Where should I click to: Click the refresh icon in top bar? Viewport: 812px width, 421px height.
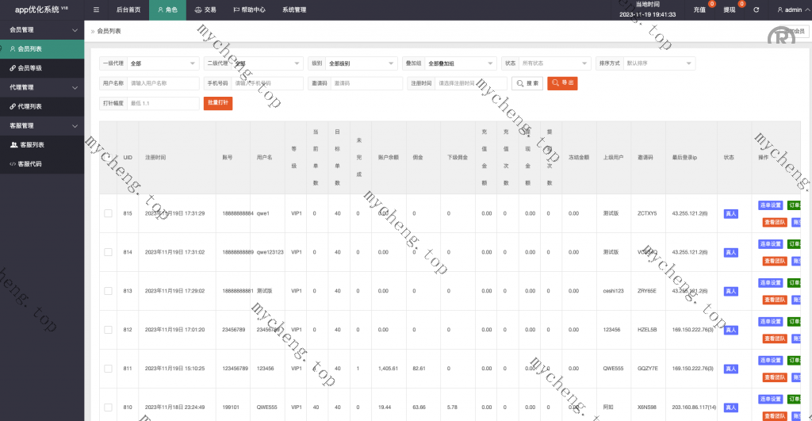[x=756, y=10]
